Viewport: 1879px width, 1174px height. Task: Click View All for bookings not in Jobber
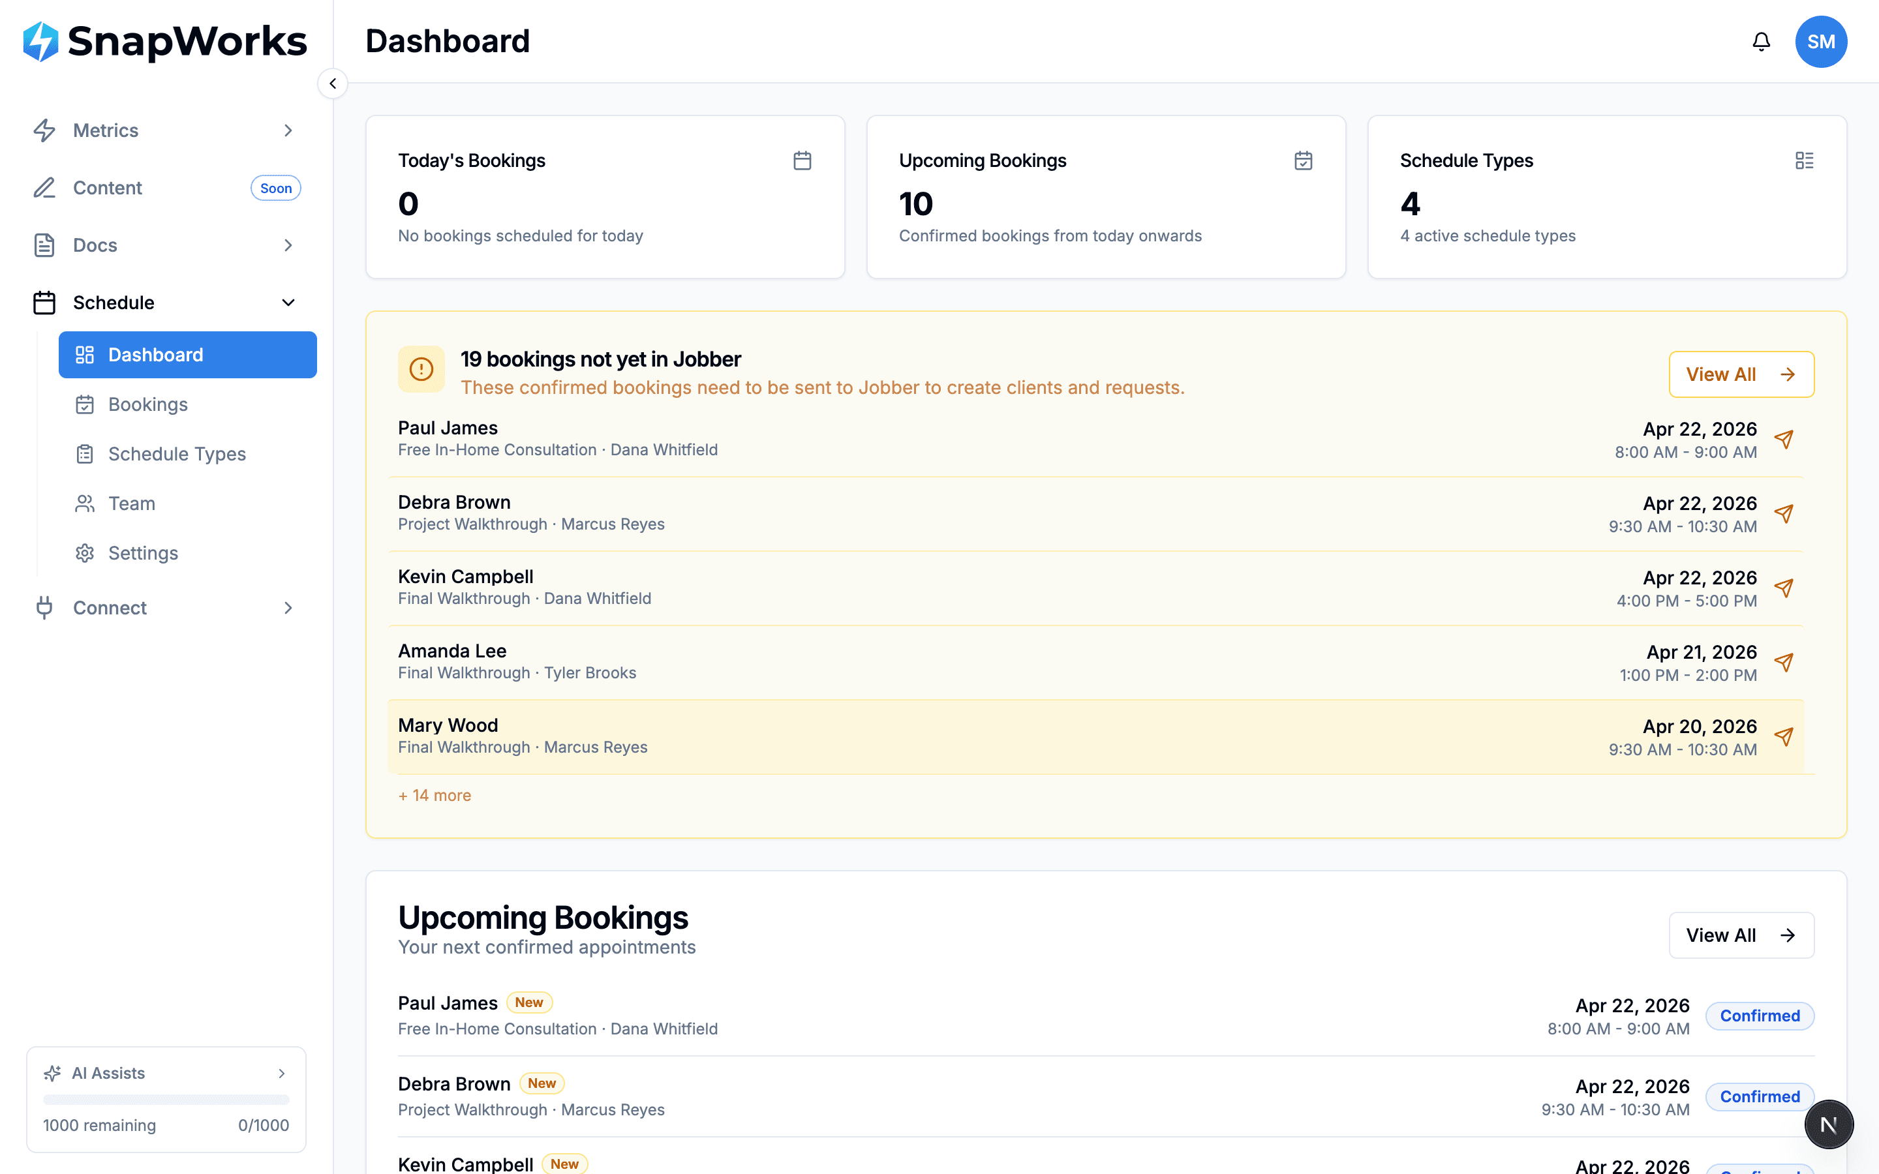tap(1741, 374)
